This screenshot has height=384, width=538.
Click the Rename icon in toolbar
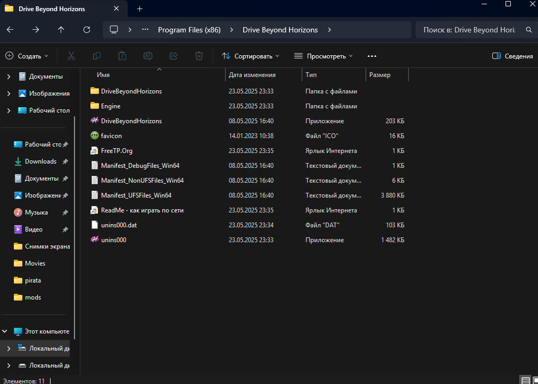[x=148, y=56]
